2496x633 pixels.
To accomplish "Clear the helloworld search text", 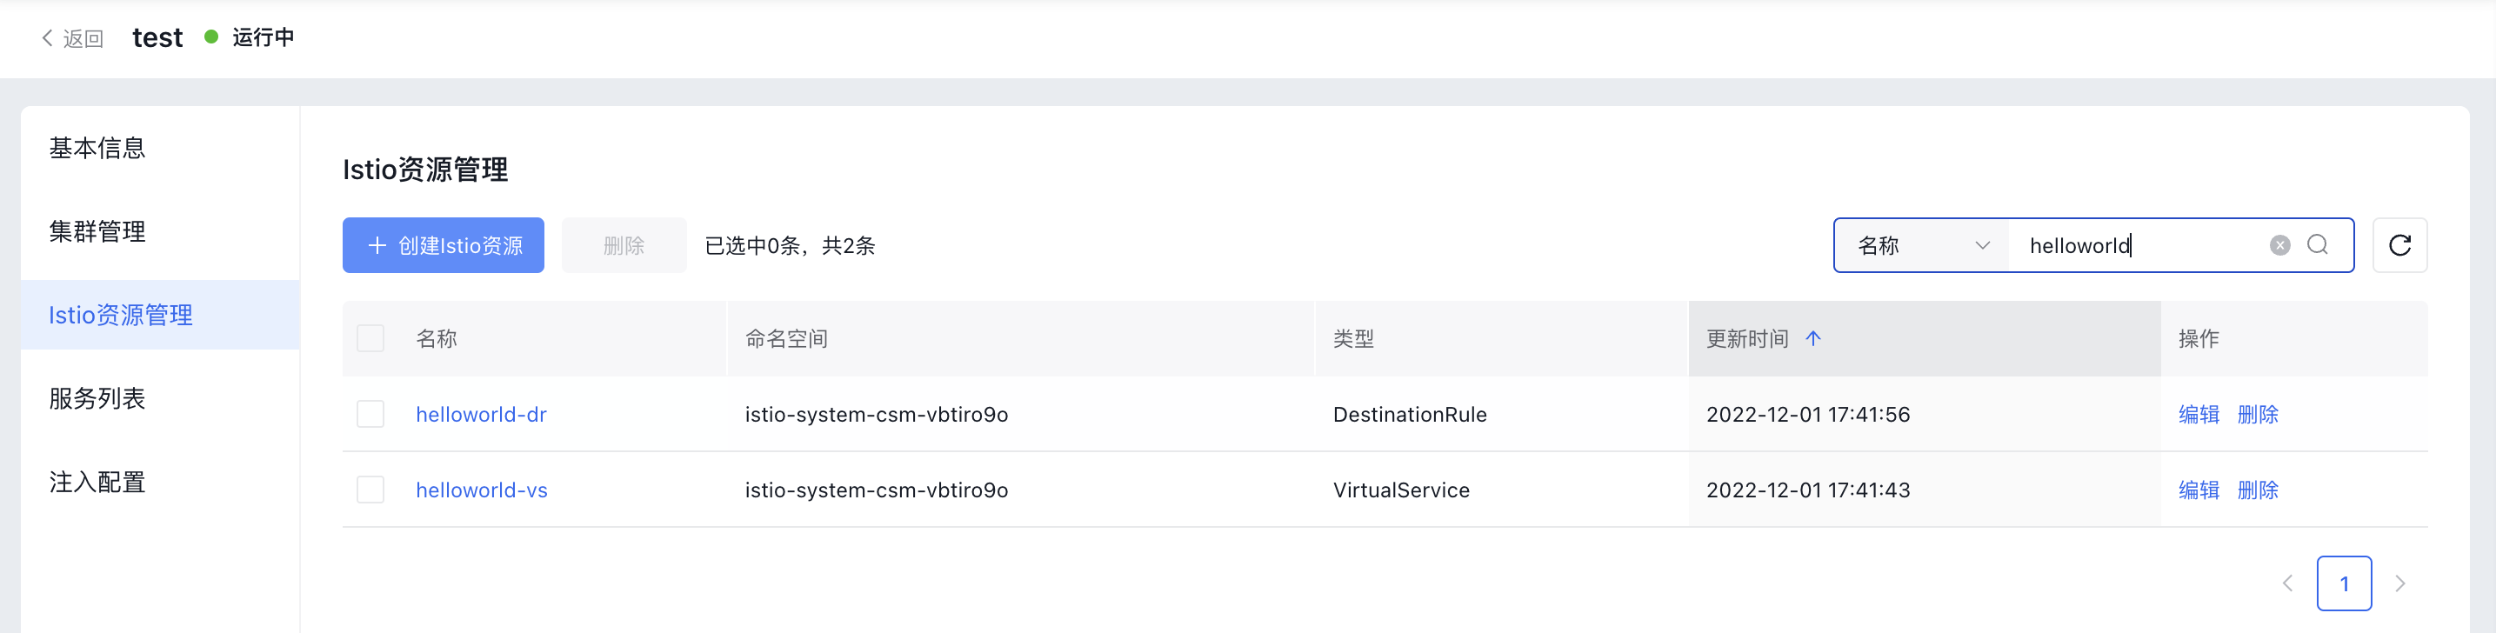I will pyautogui.click(x=2280, y=245).
